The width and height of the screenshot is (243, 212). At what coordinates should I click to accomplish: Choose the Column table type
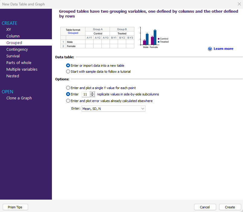[13, 36]
